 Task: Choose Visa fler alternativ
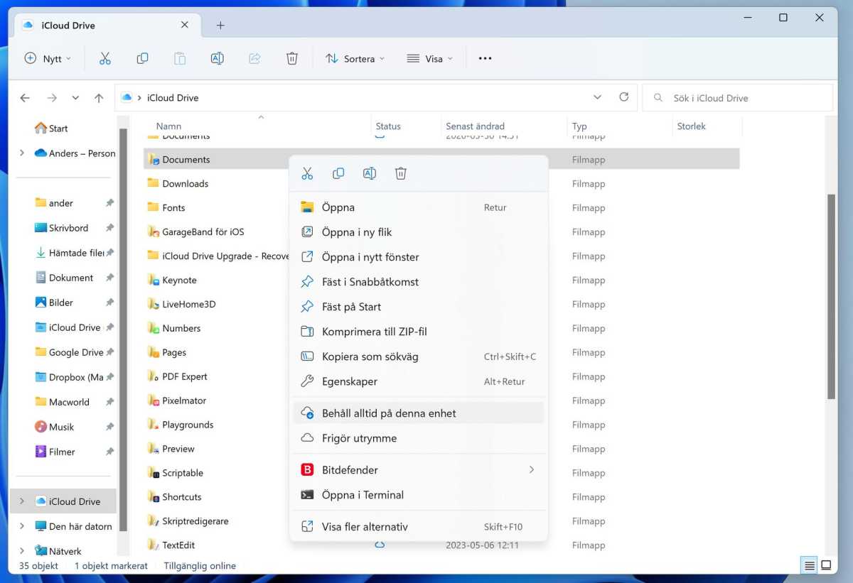pos(418,527)
